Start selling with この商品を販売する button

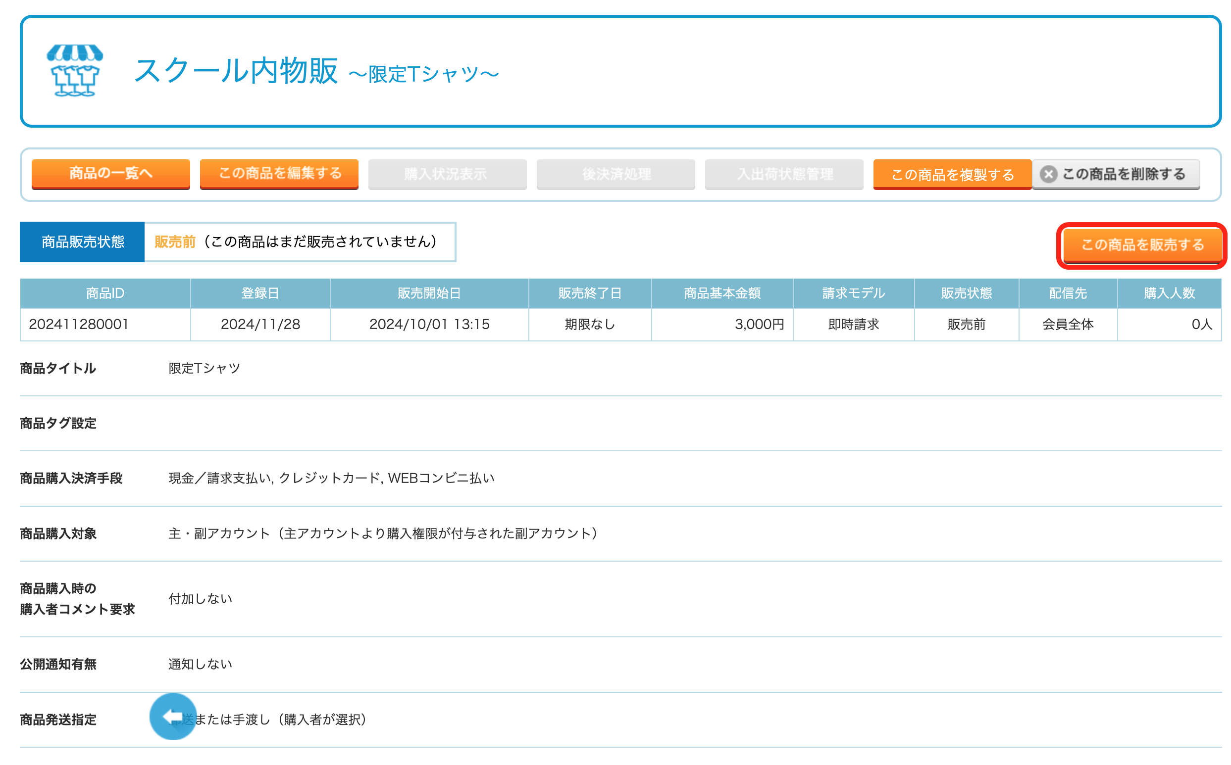[x=1142, y=245]
